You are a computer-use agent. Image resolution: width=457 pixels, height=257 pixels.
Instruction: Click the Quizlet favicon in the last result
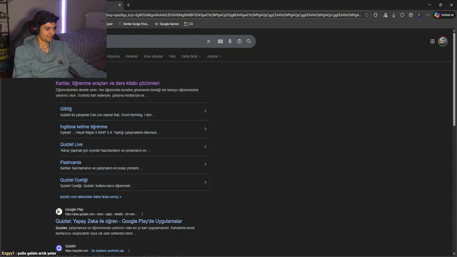(59, 248)
